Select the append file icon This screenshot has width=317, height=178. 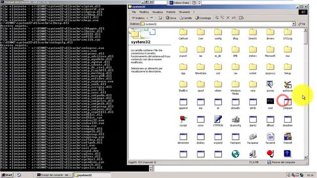coord(183,103)
